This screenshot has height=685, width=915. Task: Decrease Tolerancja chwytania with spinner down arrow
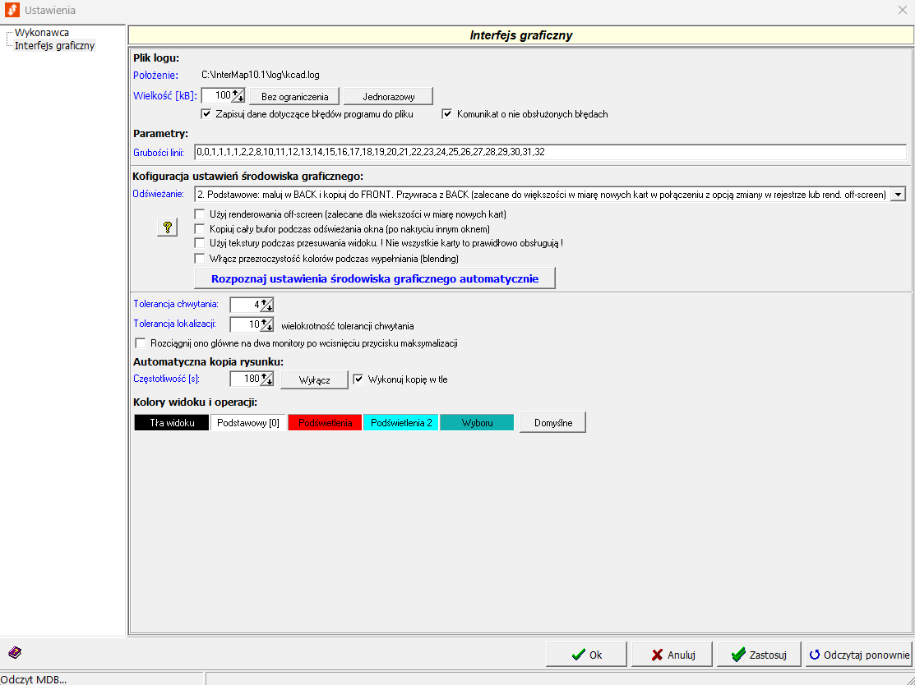(268, 308)
